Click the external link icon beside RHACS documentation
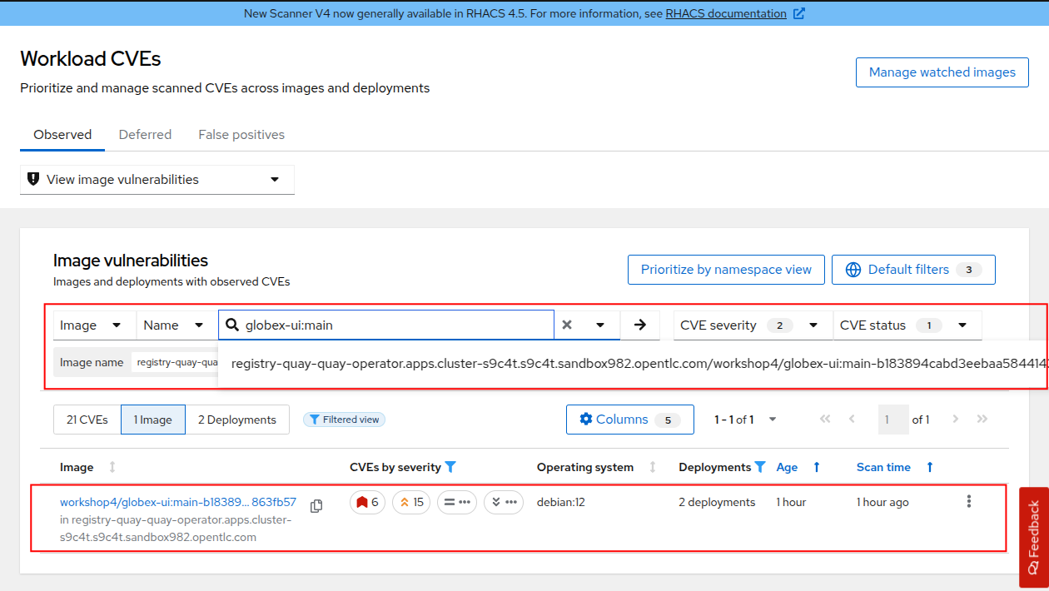Screen dimensions: 1049x591 click(799, 13)
